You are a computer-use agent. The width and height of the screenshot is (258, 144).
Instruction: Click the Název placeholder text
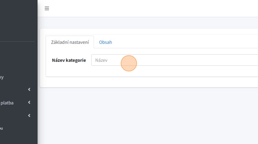101,60
